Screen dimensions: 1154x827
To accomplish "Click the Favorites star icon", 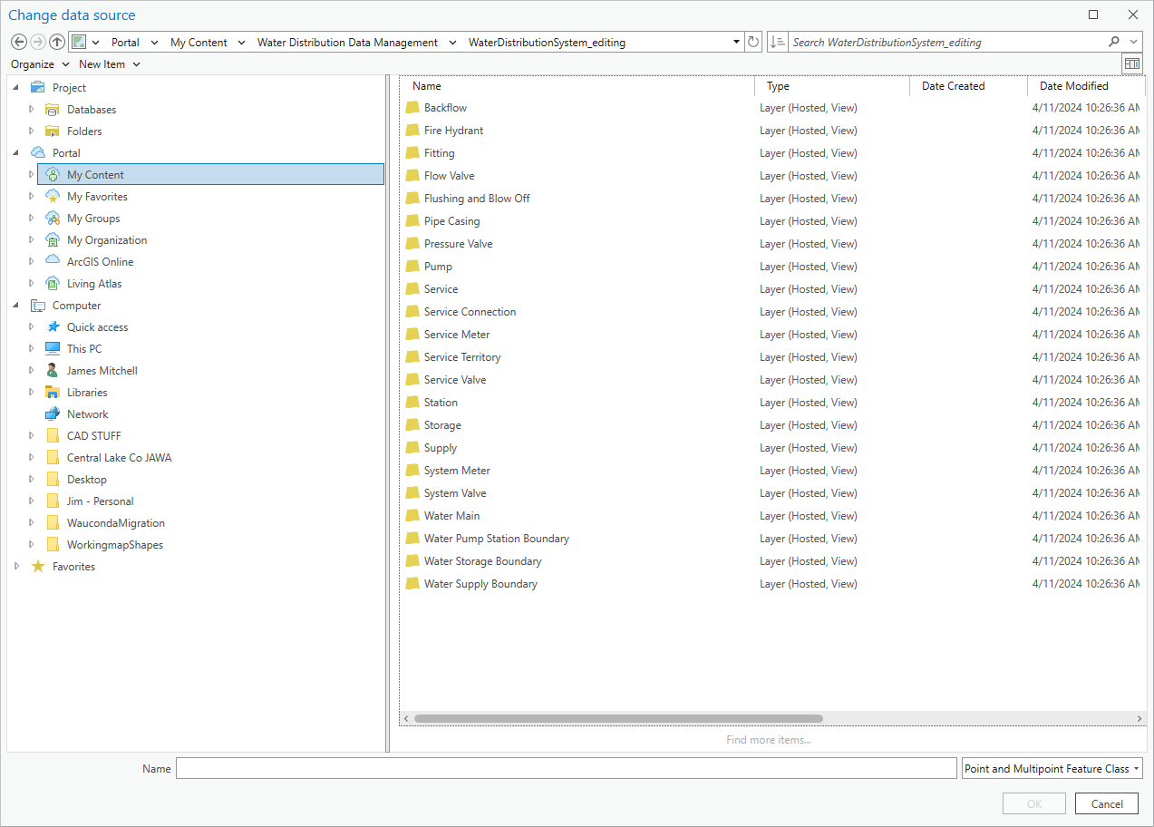I will point(38,567).
